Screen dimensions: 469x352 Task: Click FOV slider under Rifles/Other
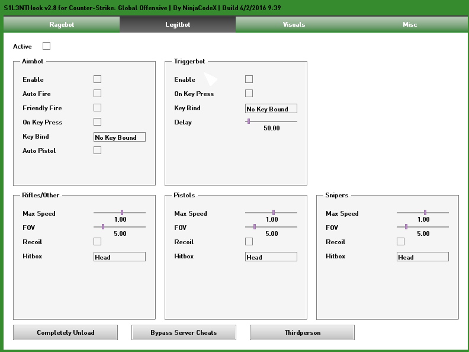click(x=120, y=227)
